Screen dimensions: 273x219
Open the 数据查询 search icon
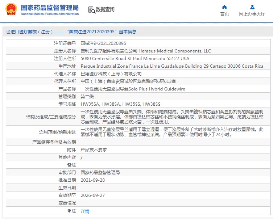point(92,10)
